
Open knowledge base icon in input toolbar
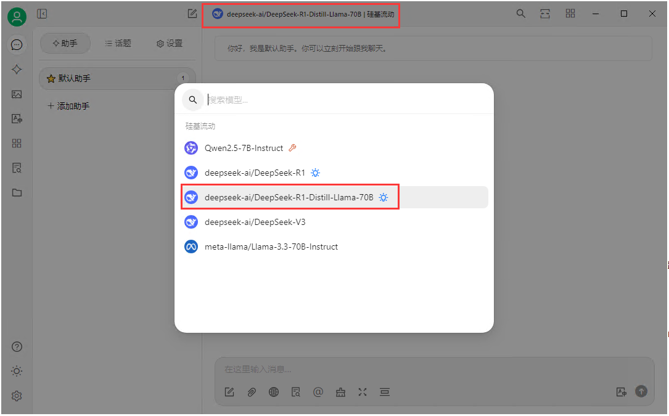(x=296, y=392)
